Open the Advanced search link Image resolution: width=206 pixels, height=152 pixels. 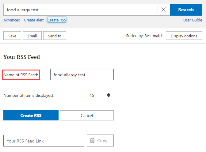point(12,20)
